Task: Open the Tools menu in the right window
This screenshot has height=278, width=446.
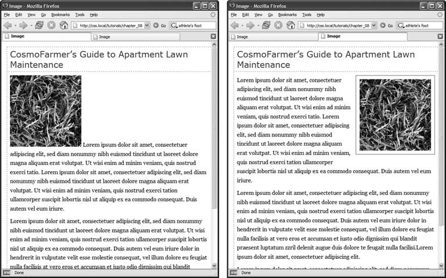Action: tap(307, 15)
